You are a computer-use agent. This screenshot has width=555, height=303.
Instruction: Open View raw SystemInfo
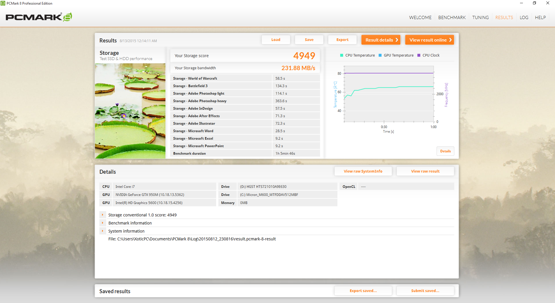click(363, 171)
